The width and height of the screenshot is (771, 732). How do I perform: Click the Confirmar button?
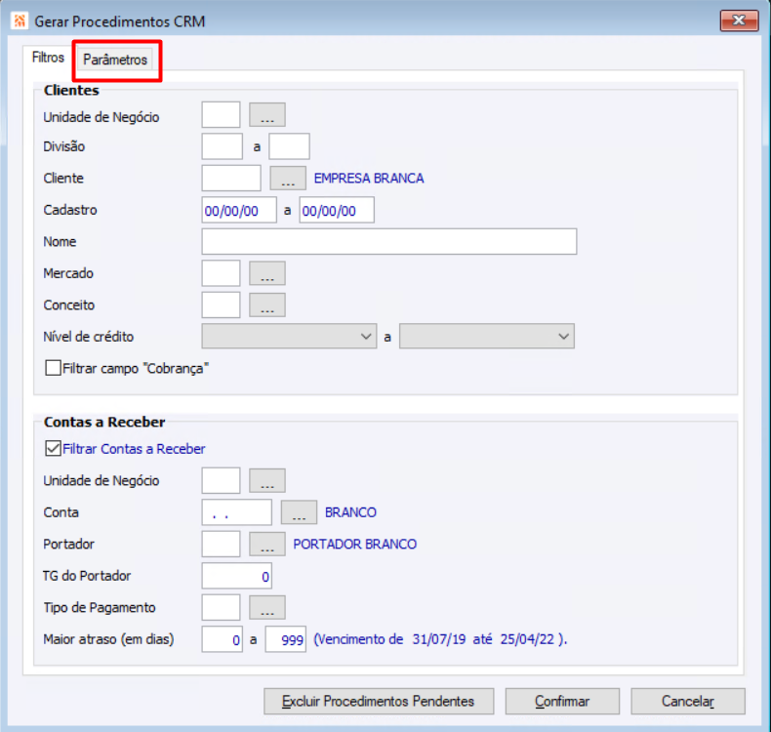click(x=562, y=701)
